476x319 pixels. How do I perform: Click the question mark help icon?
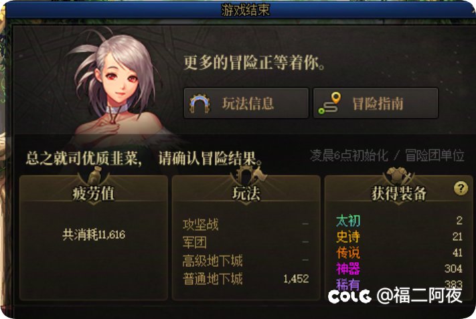461,189
